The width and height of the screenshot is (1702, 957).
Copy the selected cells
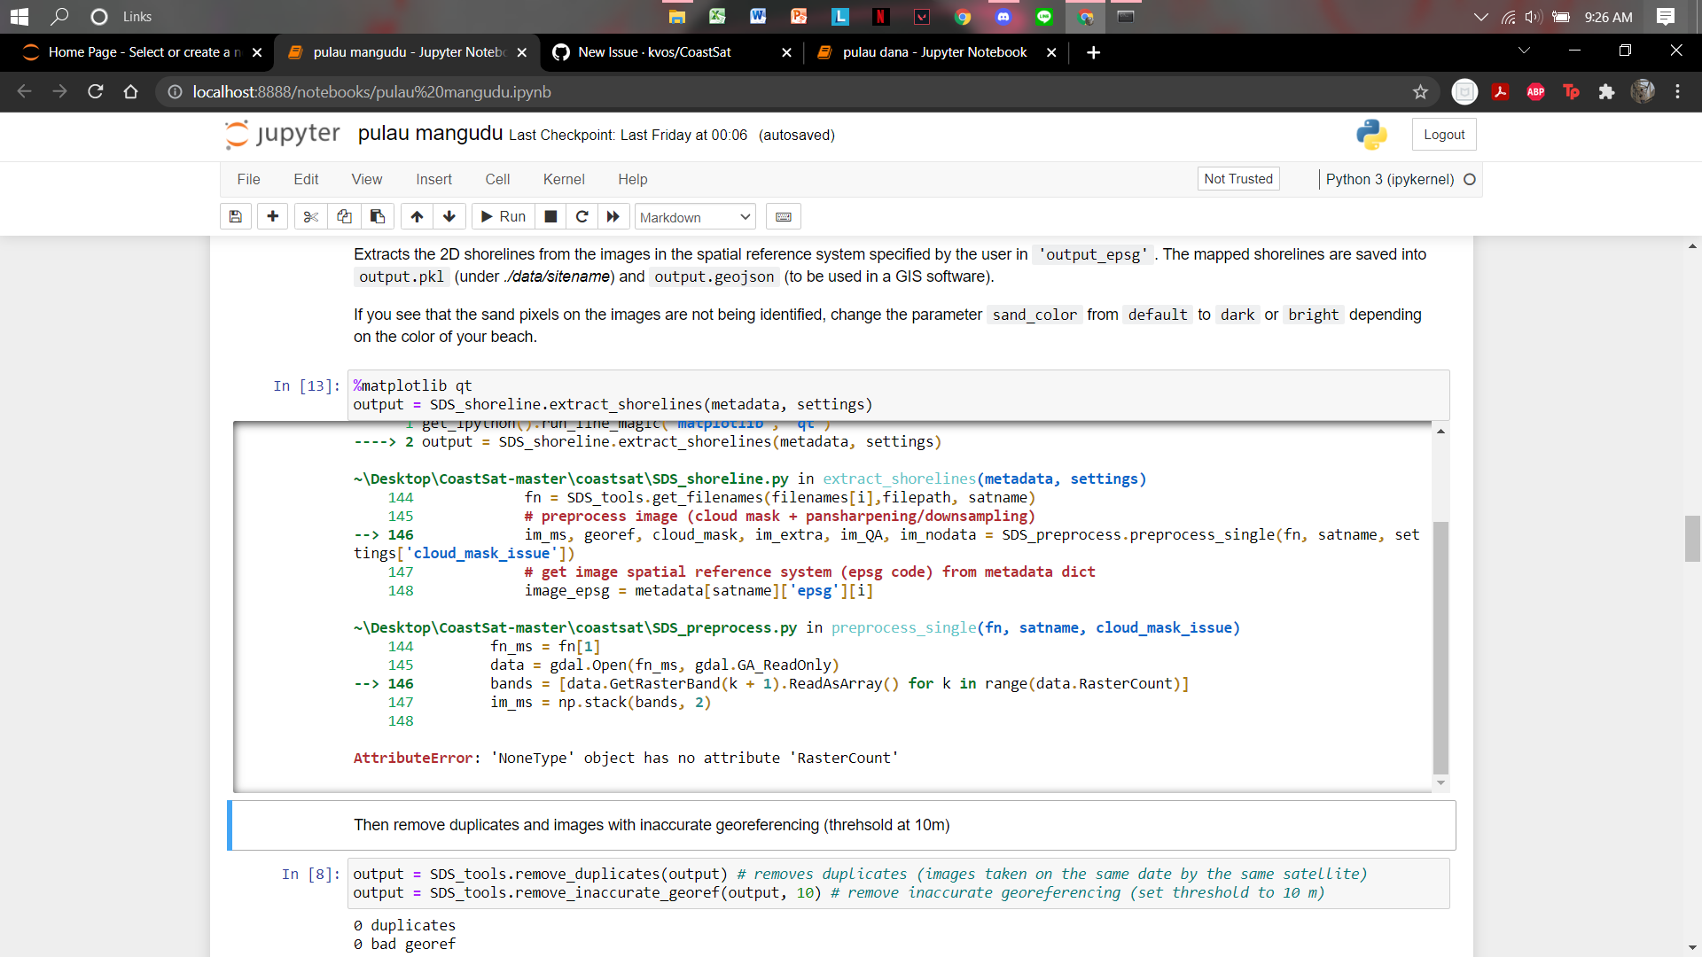click(x=344, y=216)
